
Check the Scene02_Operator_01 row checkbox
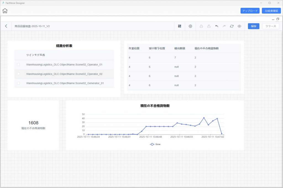coord(19,65)
